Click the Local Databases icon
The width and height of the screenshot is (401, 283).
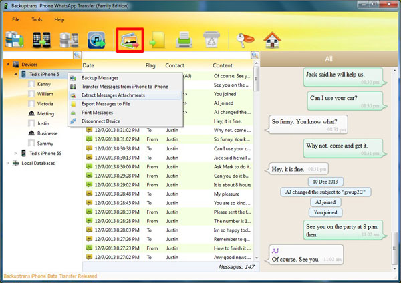(x=16, y=163)
